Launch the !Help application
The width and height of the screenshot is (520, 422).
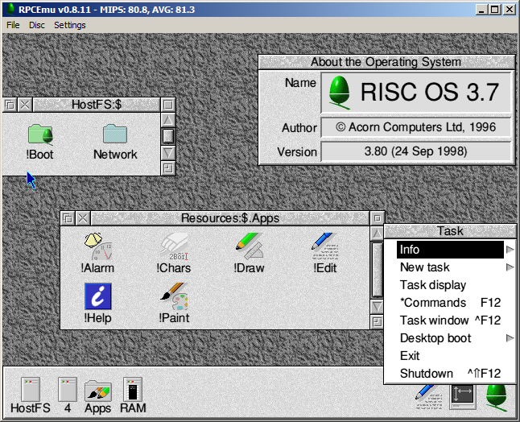coord(98,304)
